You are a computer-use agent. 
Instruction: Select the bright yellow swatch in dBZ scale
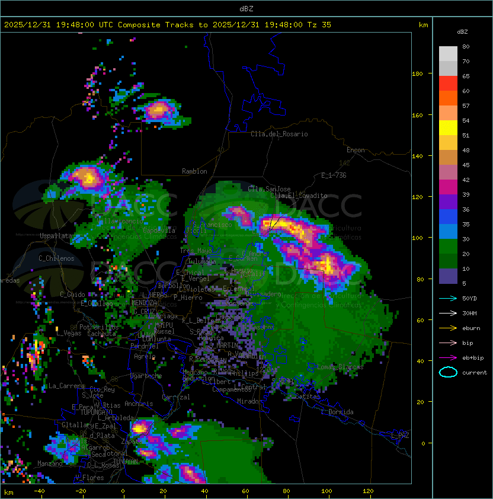click(x=448, y=128)
